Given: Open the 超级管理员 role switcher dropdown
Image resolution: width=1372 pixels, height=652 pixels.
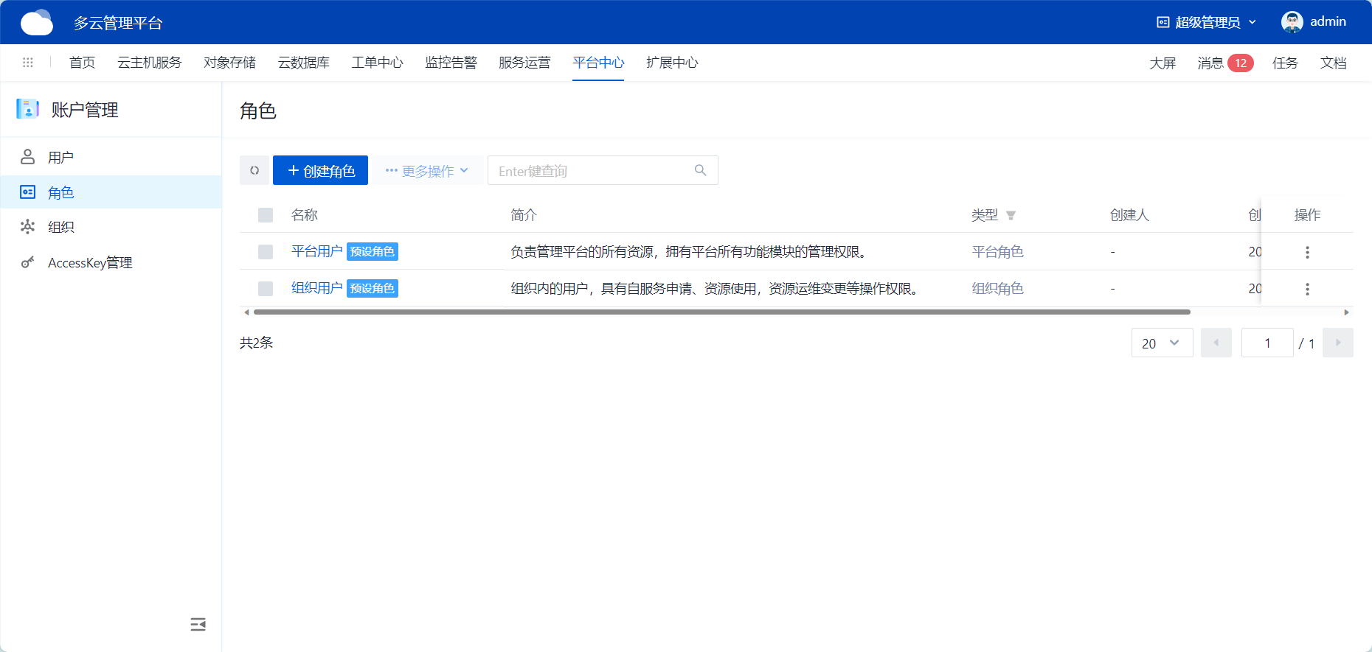Looking at the screenshot, I should tap(1207, 22).
